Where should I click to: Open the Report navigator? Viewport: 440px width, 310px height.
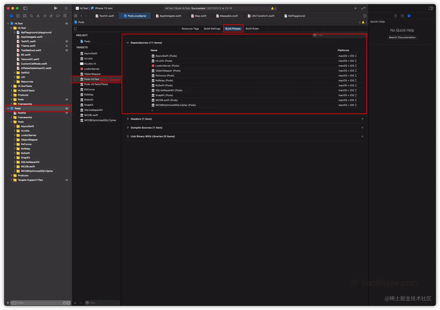point(65,16)
